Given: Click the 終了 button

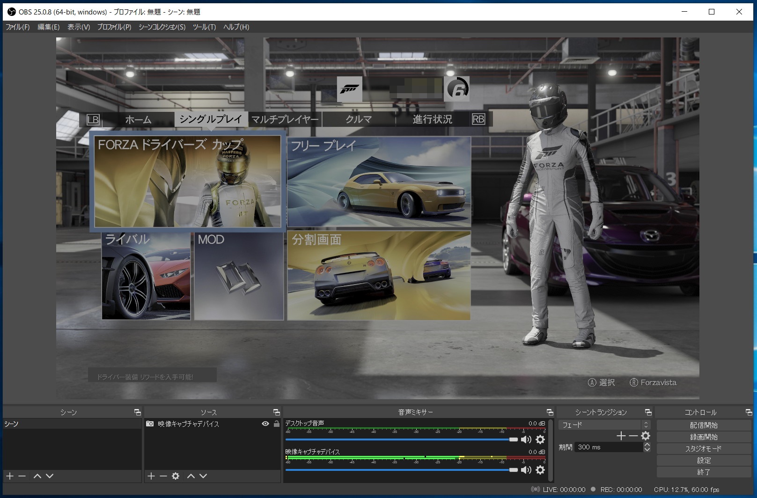Looking at the screenshot, I should [704, 472].
